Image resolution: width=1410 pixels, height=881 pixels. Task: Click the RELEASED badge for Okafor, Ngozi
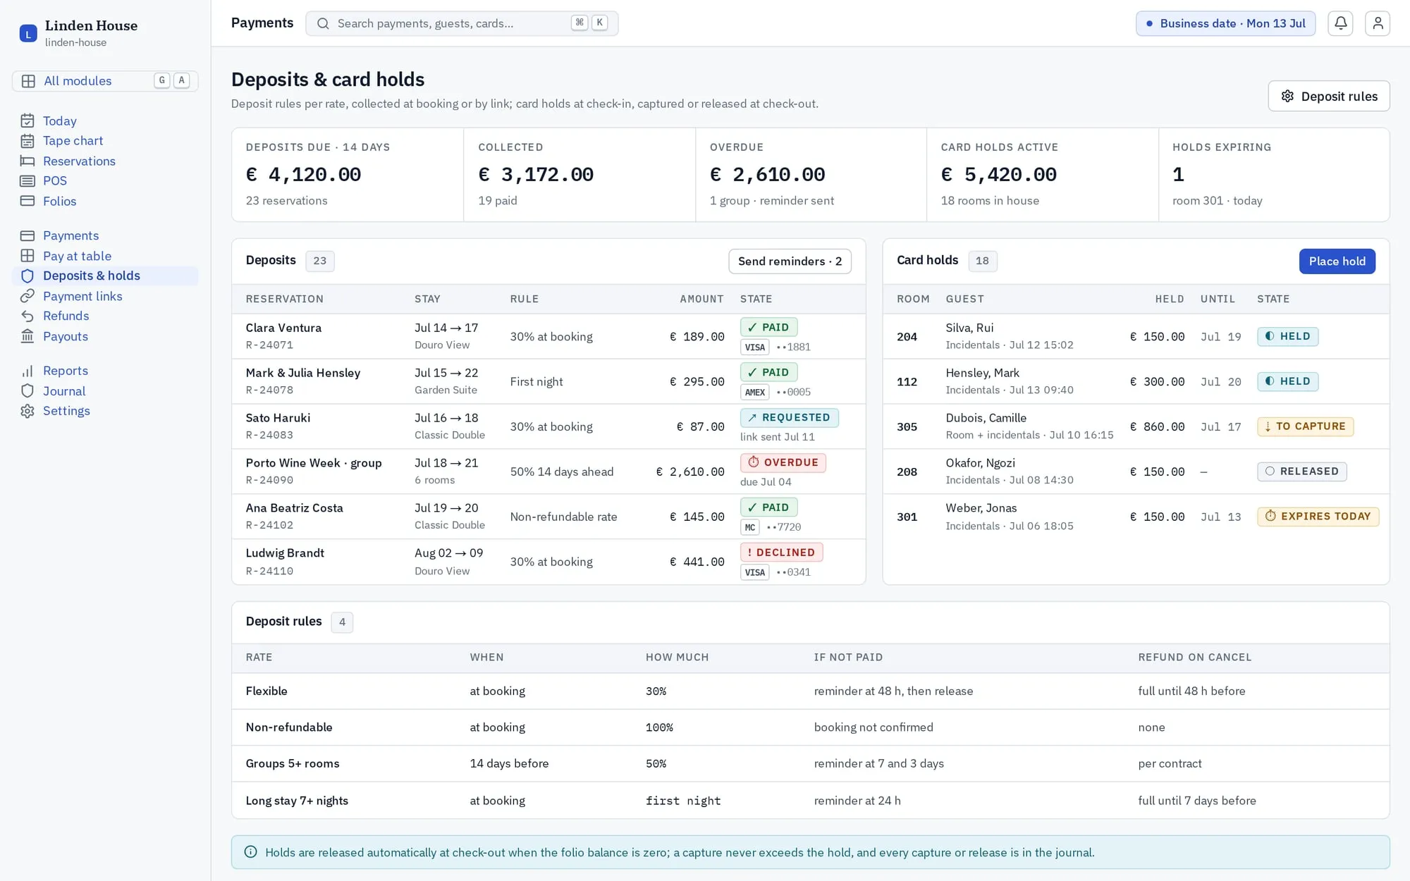coord(1301,472)
